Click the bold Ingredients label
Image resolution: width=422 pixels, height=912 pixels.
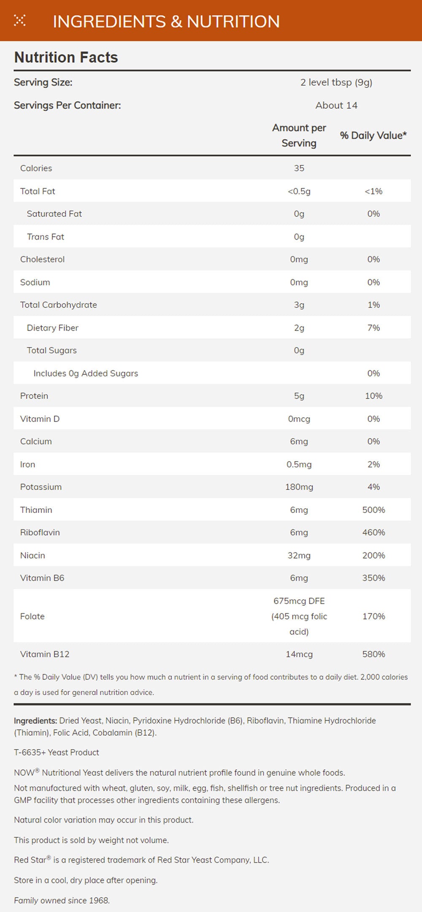(35, 720)
